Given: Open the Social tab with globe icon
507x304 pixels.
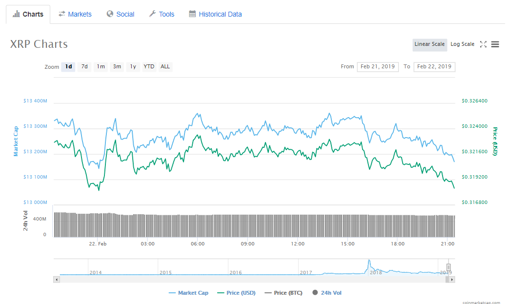Looking at the screenshot, I should (120, 14).
